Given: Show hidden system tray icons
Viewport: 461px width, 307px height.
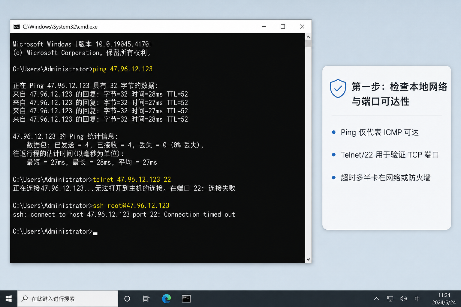Looking at the screenshot, I should 376,299.
